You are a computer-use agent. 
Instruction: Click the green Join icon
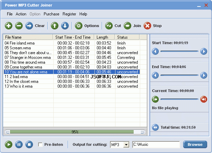coord(127,26)
